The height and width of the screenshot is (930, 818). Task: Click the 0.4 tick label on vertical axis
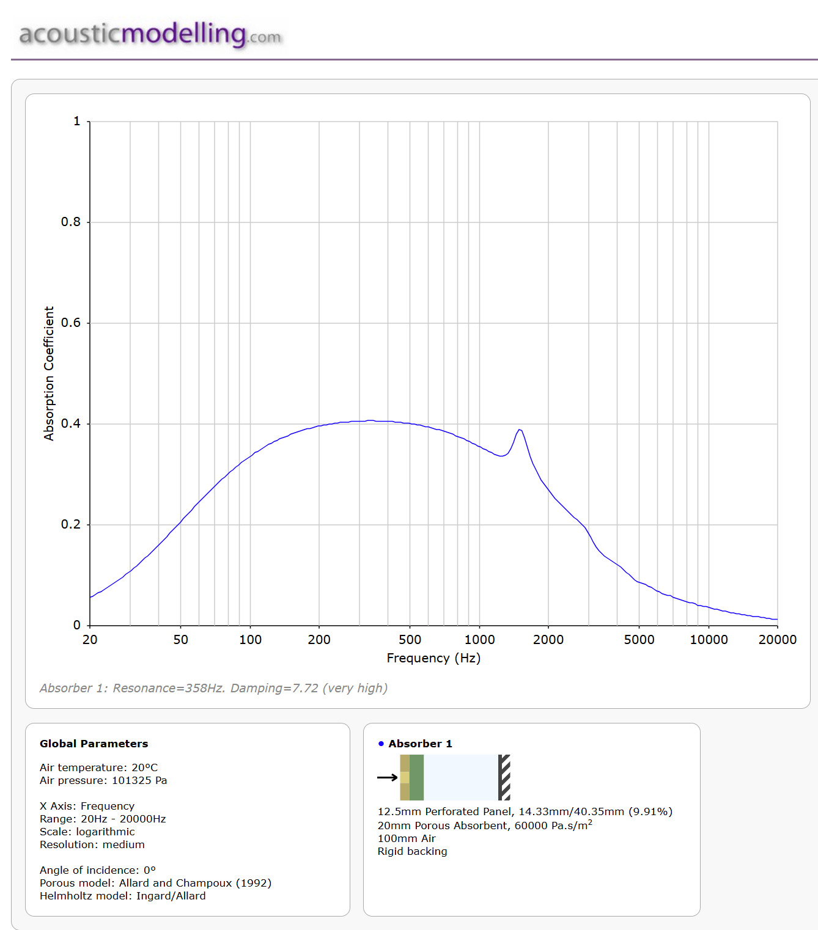pos(71,423)
